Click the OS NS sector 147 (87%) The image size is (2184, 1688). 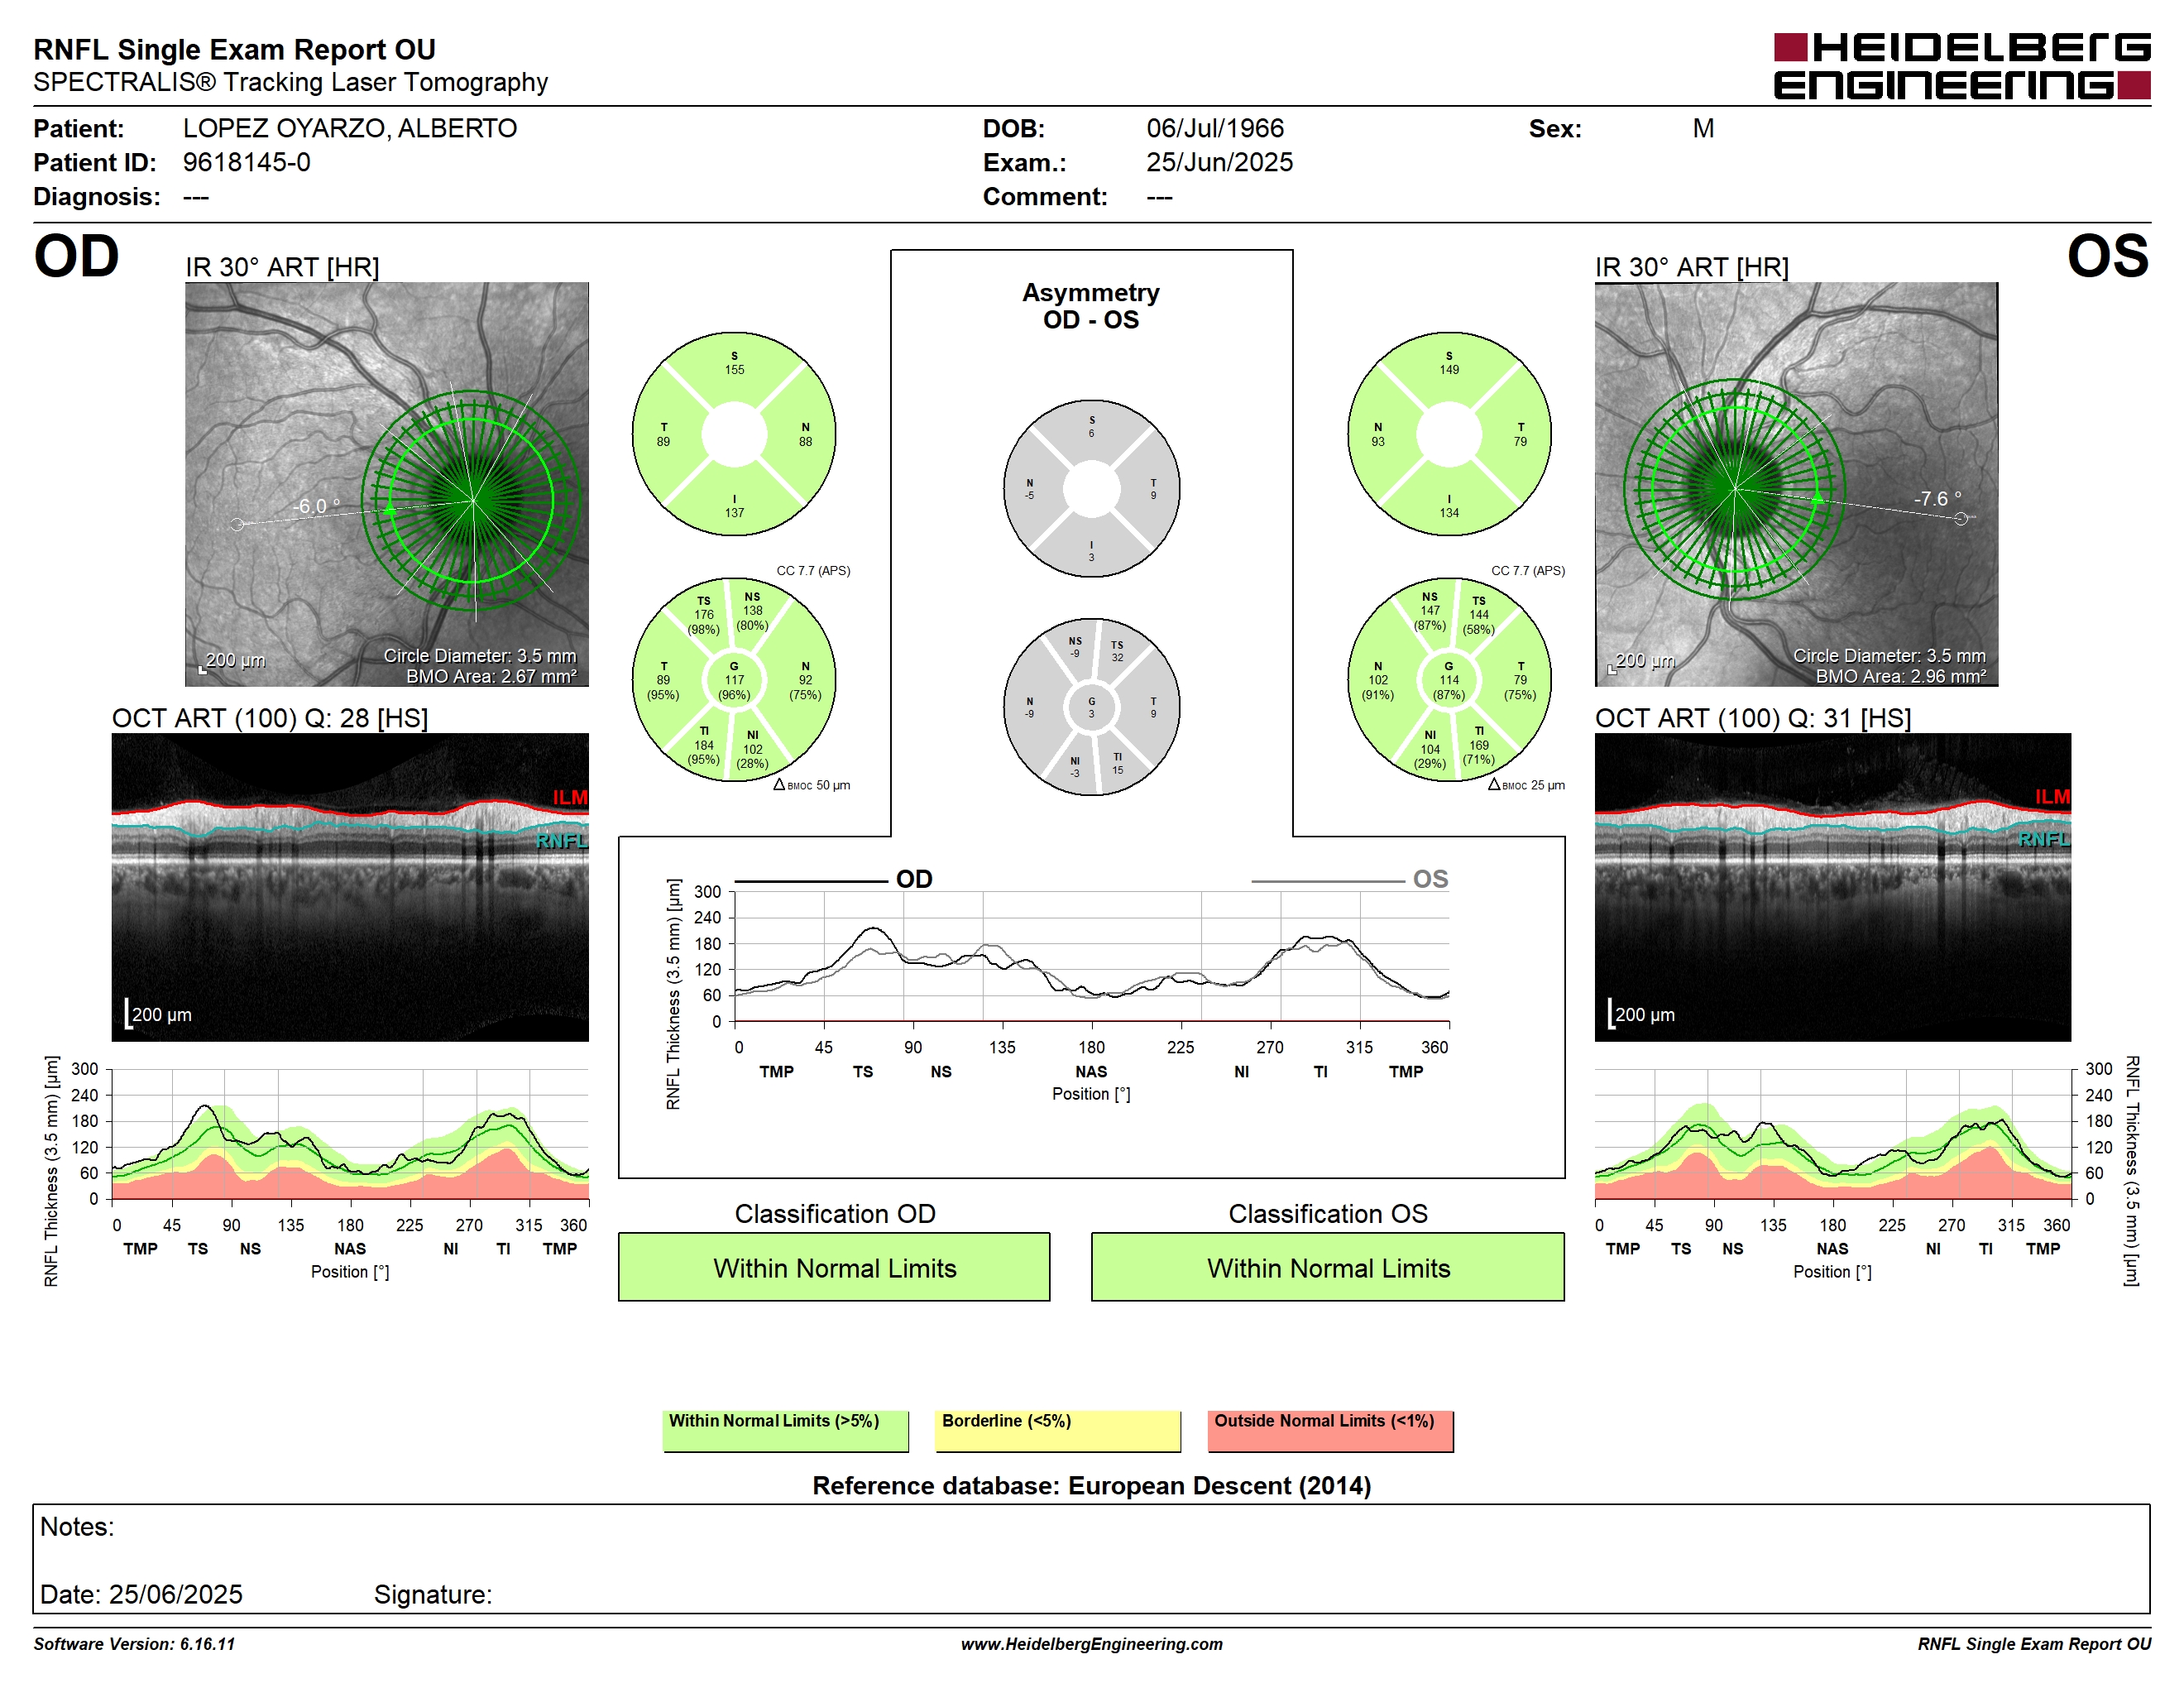[x=1430, y=610]
